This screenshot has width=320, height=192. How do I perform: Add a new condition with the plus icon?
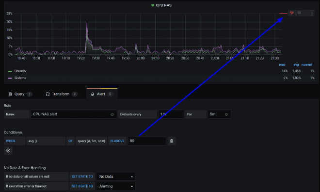point(8,151)
